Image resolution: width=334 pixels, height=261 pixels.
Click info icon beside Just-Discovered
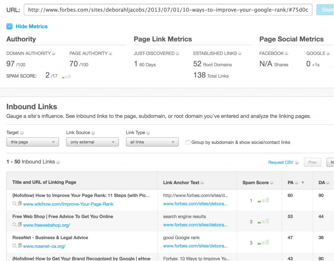(177, 54)
